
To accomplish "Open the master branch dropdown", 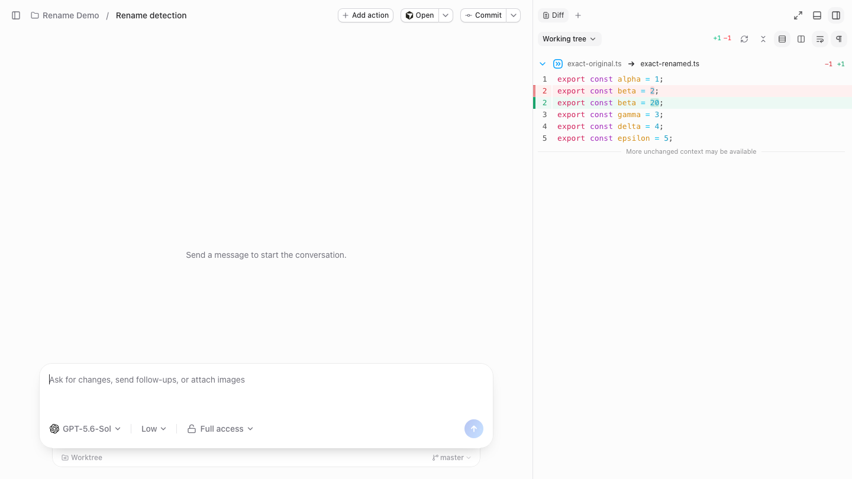I will tap(451, 458).
